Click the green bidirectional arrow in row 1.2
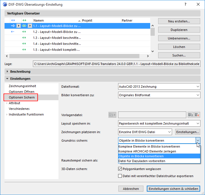The height and width of the screenshot is (195, 205). coord(24,32)
